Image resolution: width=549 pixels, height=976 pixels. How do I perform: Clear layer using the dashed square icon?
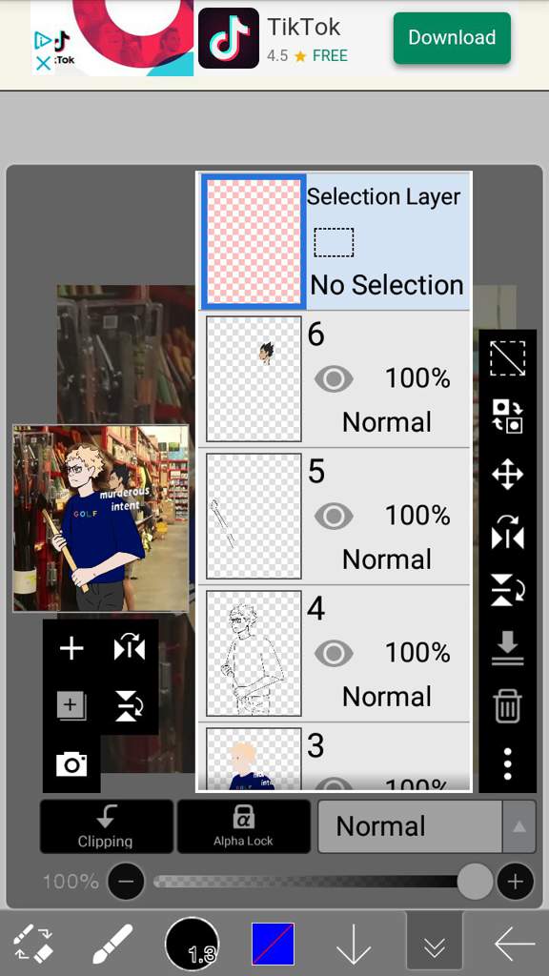pos(507,358)
